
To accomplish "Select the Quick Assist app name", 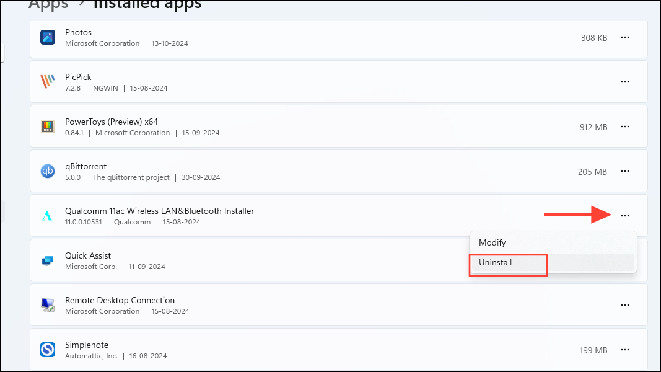I will (88, 255).
